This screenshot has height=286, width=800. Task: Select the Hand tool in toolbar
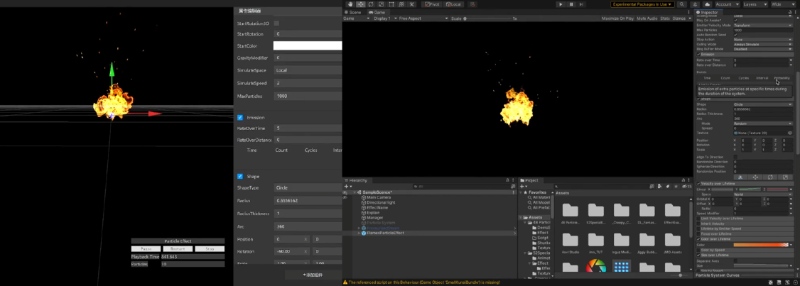[350, 4]
